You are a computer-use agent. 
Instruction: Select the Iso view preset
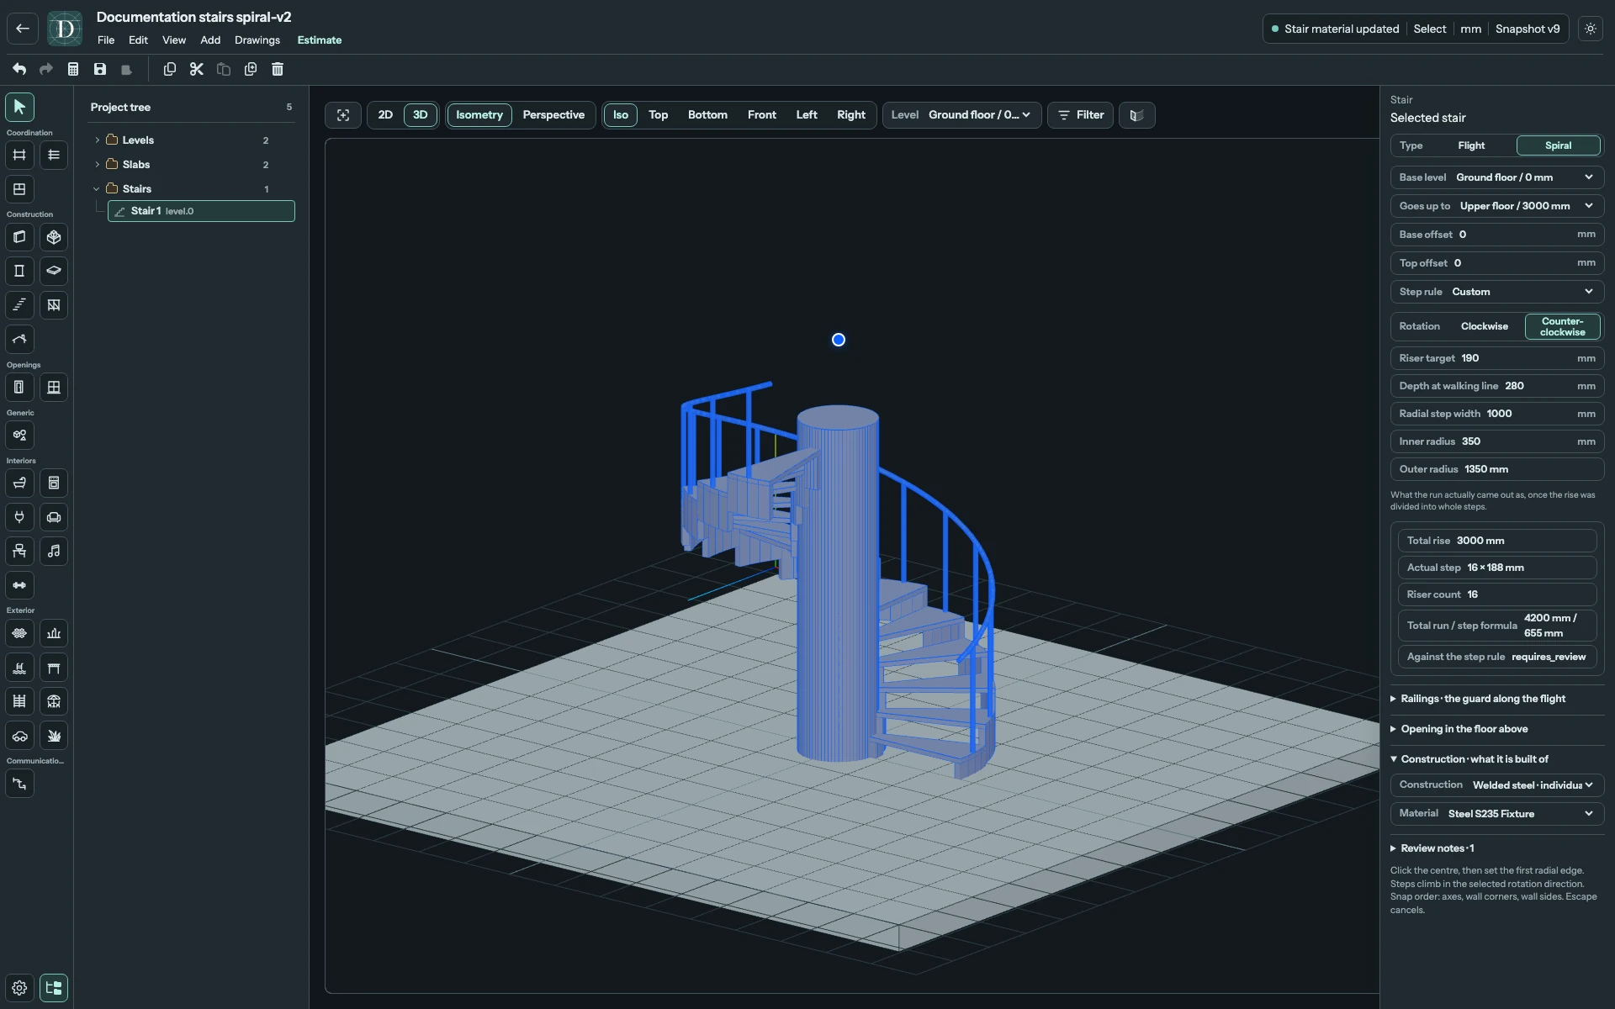[x=621, y=115]
